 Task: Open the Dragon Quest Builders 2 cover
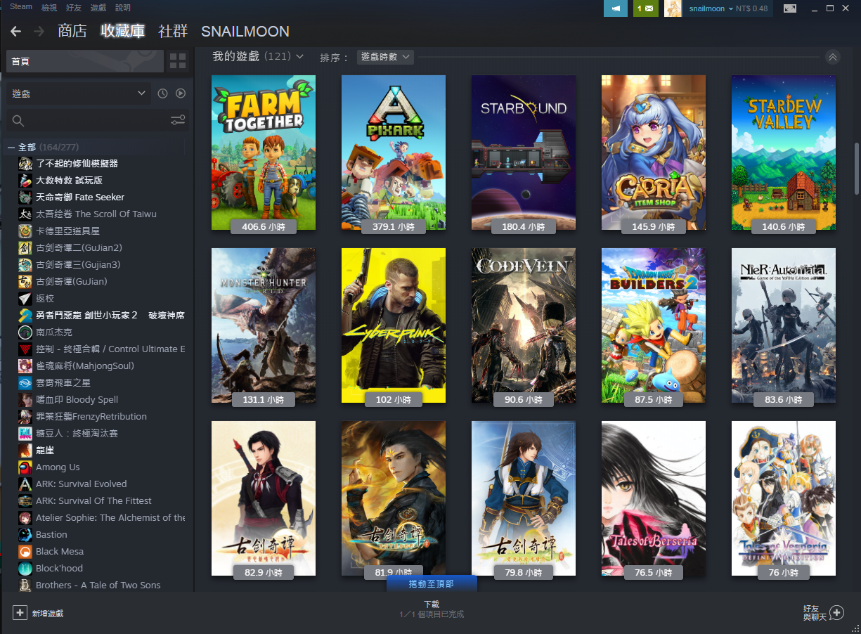pos(654,325)
